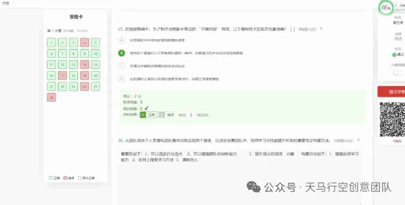The height and width of the screenshot is (205, 405).
Task: Click the red 提交评卷 button
Action: (391, 92)
